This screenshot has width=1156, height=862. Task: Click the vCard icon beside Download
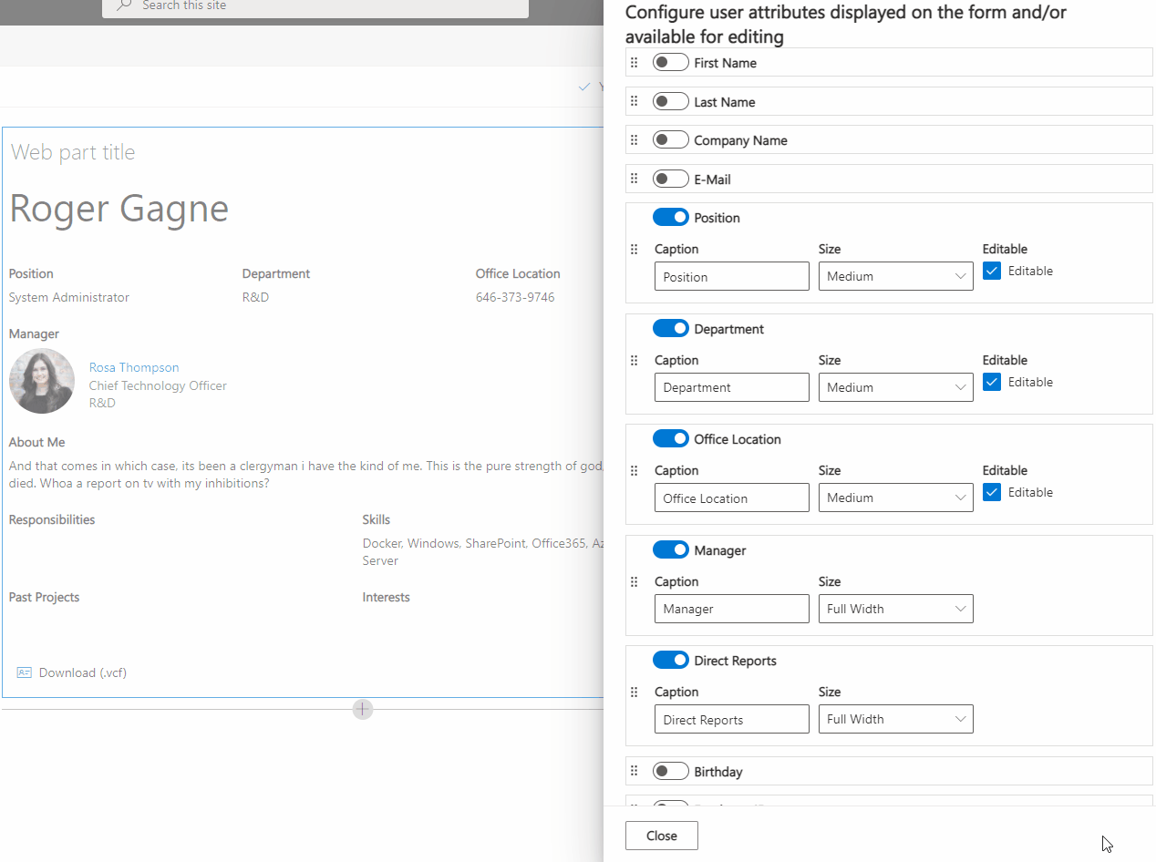[25, 672]
